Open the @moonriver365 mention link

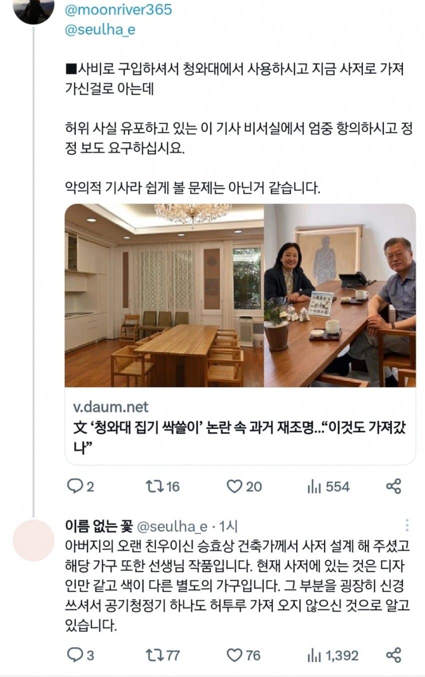click(x=118, y=10)
